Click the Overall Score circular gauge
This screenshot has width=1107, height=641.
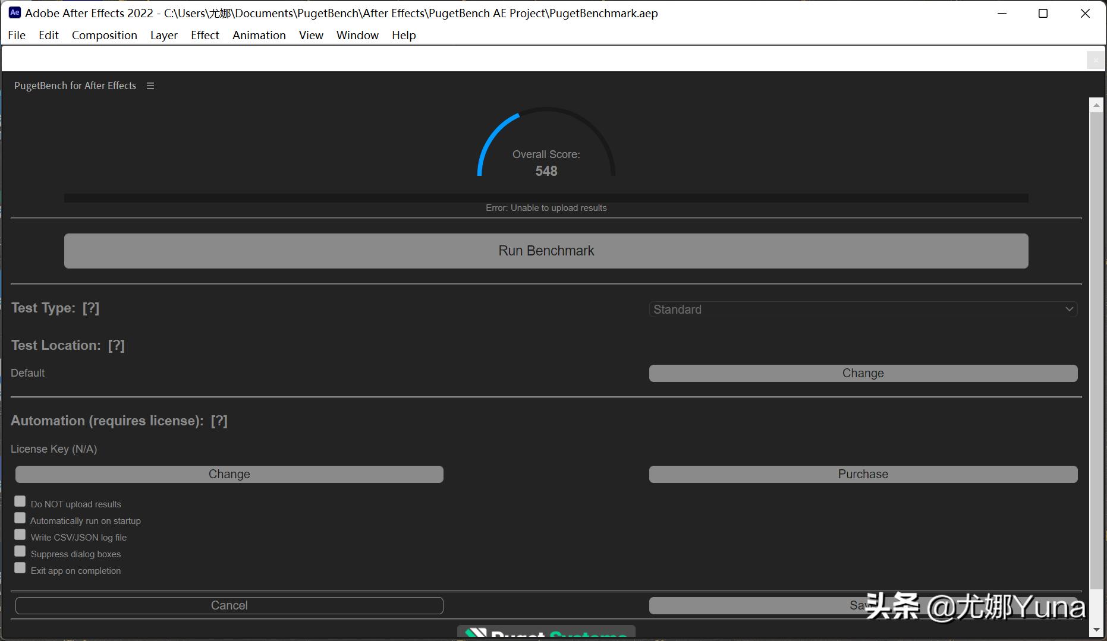(x=546, y=142)
